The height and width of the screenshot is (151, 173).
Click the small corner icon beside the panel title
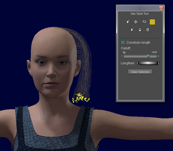click(162, 13)
